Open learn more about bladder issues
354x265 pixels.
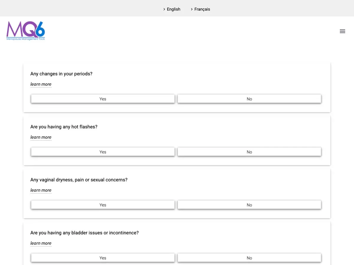pos(41,243)
